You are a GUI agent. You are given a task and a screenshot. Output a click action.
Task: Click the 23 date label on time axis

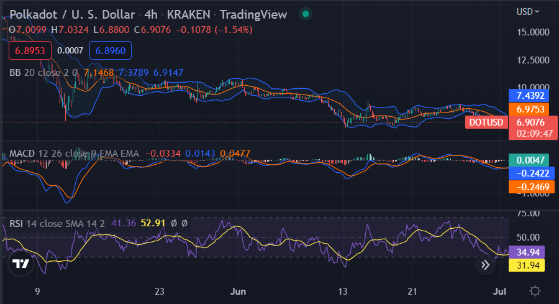pyautogui.click(x=160, y=292)
